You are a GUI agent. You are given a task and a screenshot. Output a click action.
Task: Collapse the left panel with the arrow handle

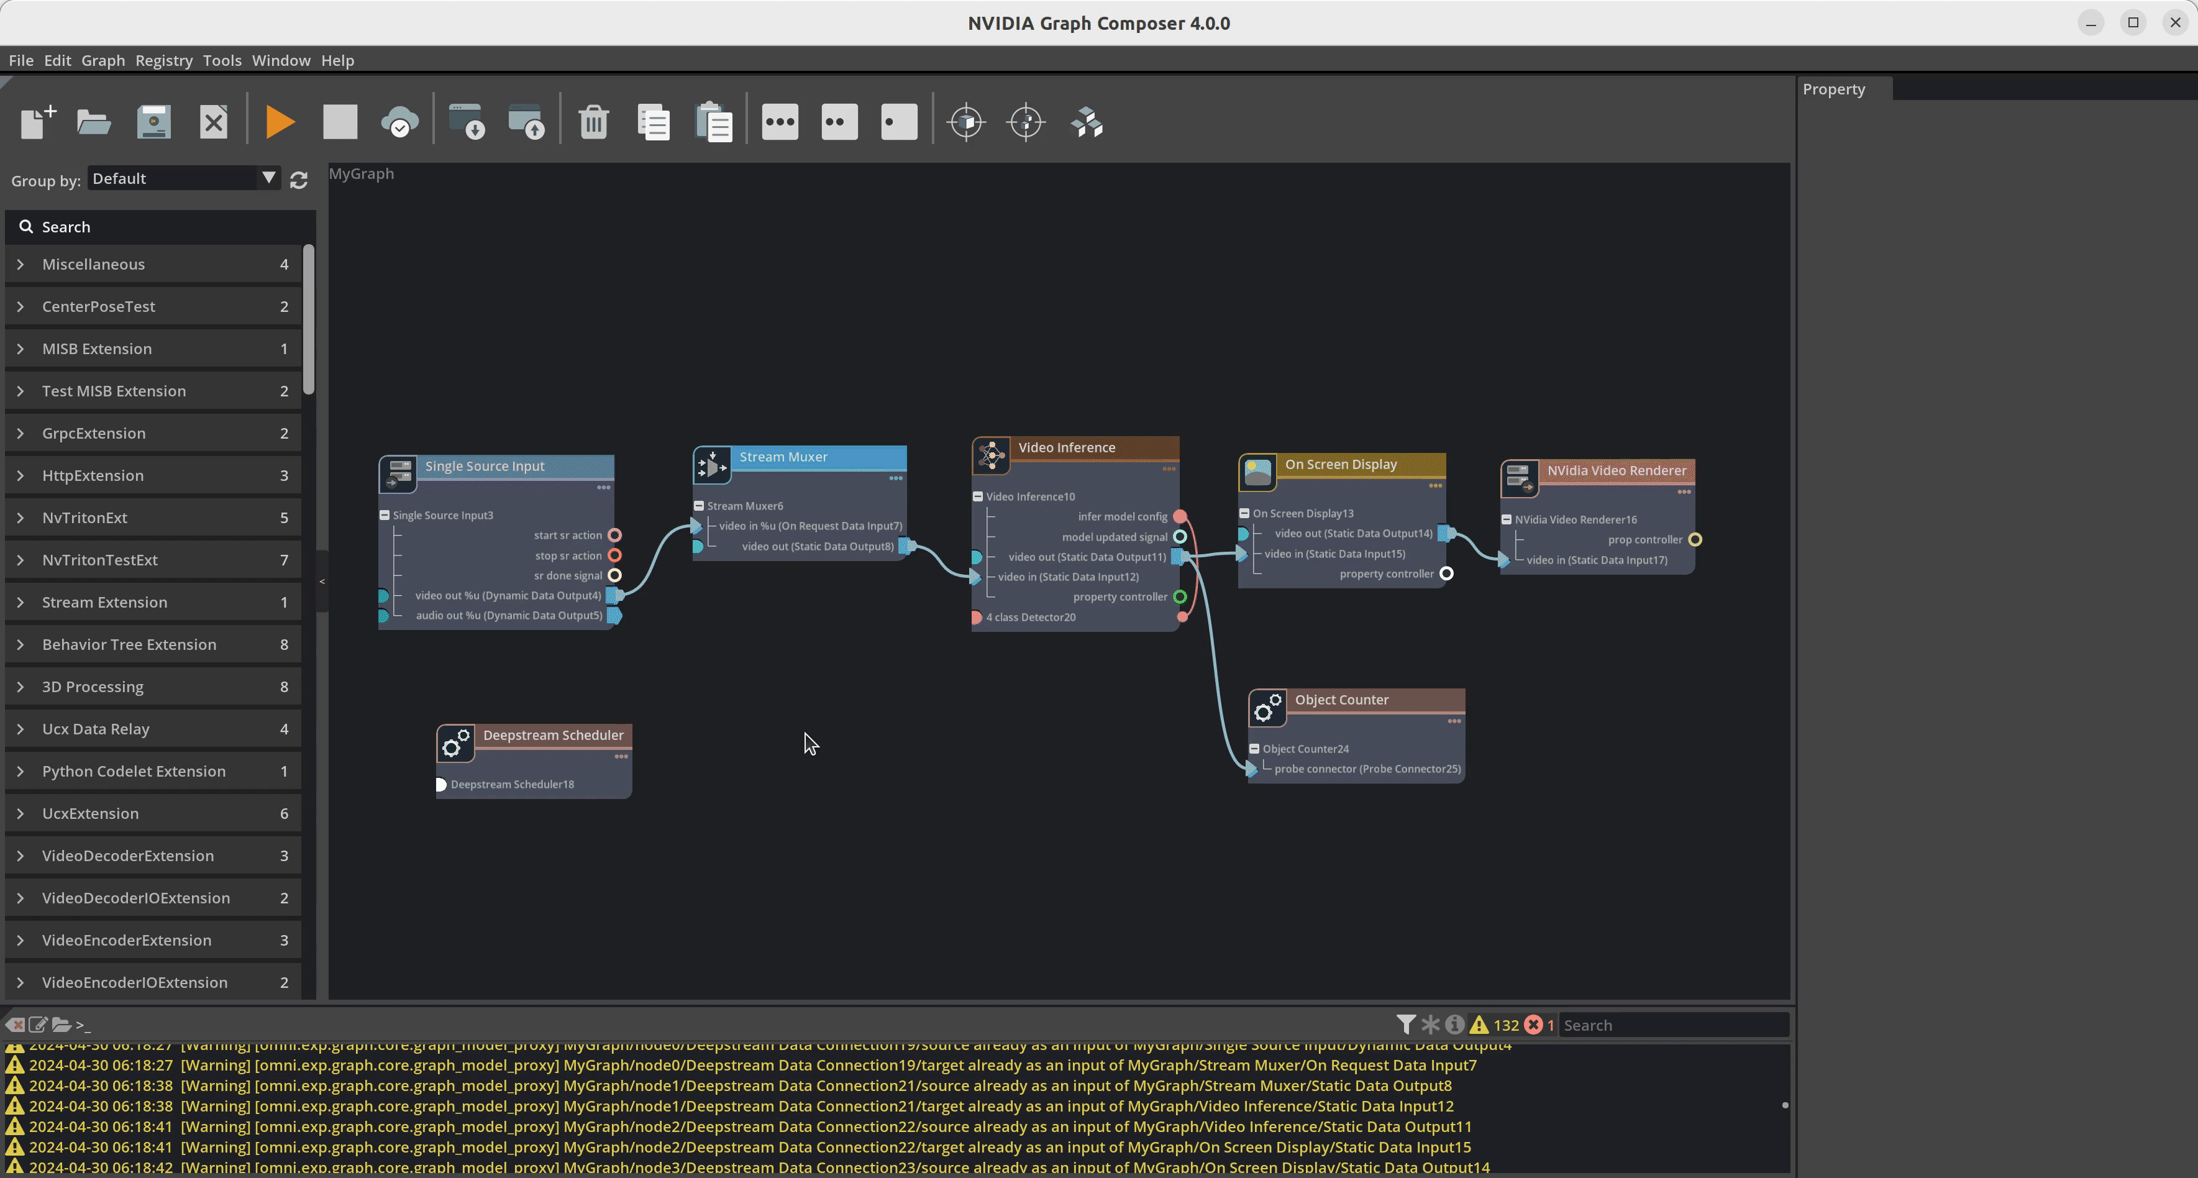tap(322, 582)
